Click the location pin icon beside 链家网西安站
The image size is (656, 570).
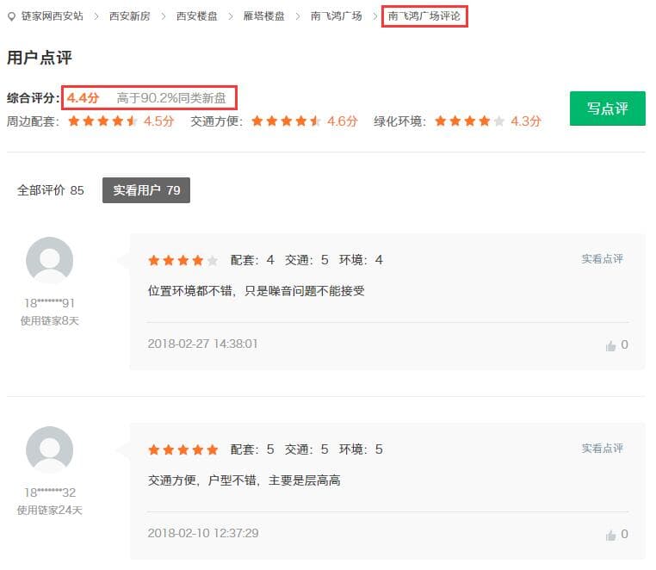tap(11, 16)
